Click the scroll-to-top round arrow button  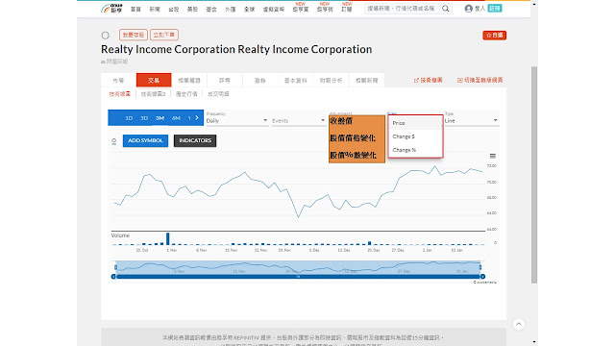click(x=519, y=324)
